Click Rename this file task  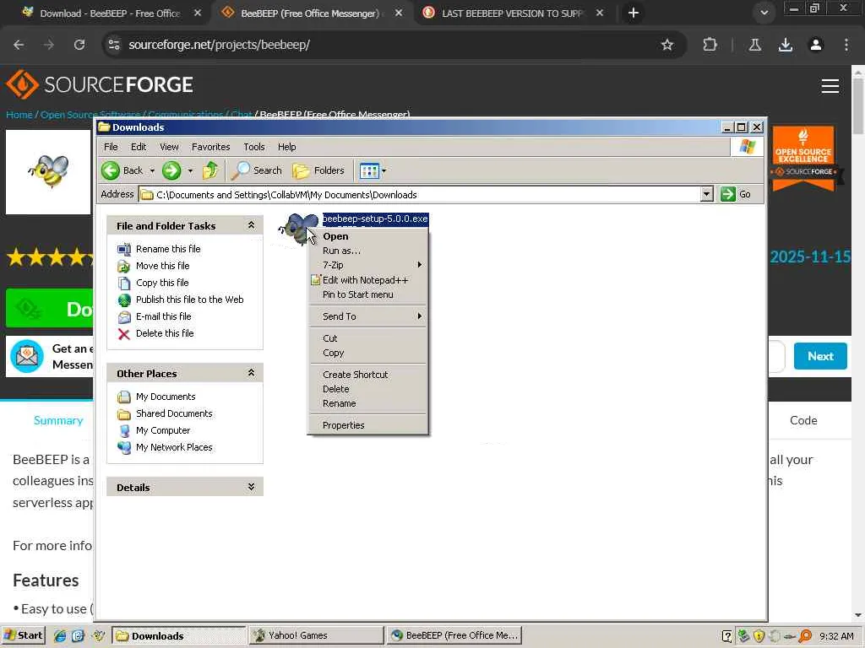point(168,249)
